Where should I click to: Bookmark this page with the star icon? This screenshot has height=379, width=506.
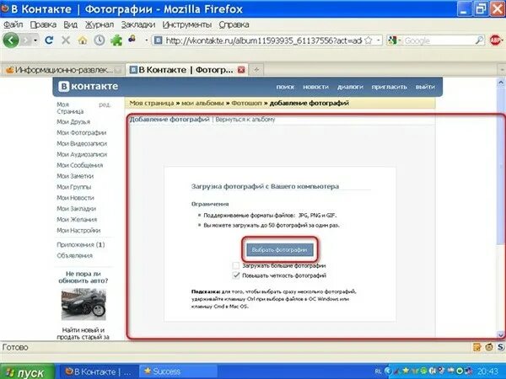369,40
